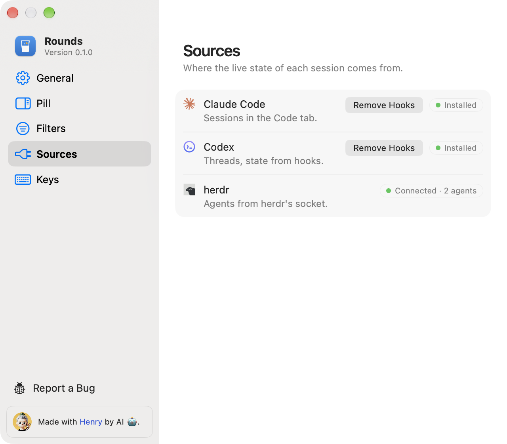Viewport: 507px width, 444px height.
Task: Open the Filters settings tab
Action: coord(80,128)
